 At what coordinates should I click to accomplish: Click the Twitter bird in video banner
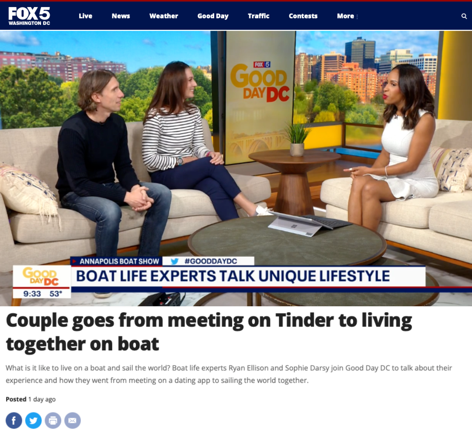pos(174,261)
